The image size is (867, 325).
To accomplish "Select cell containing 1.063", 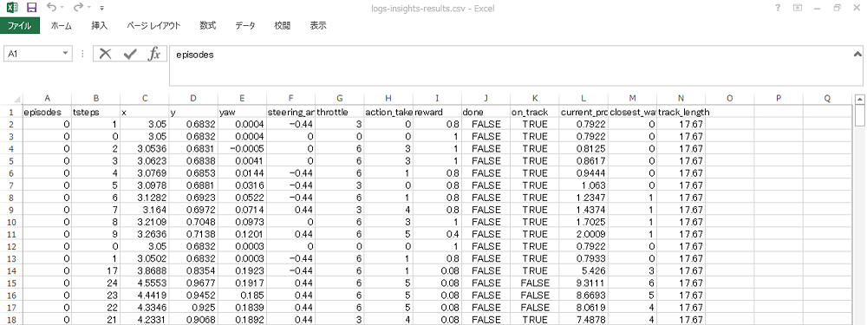I will click(583, 185).
